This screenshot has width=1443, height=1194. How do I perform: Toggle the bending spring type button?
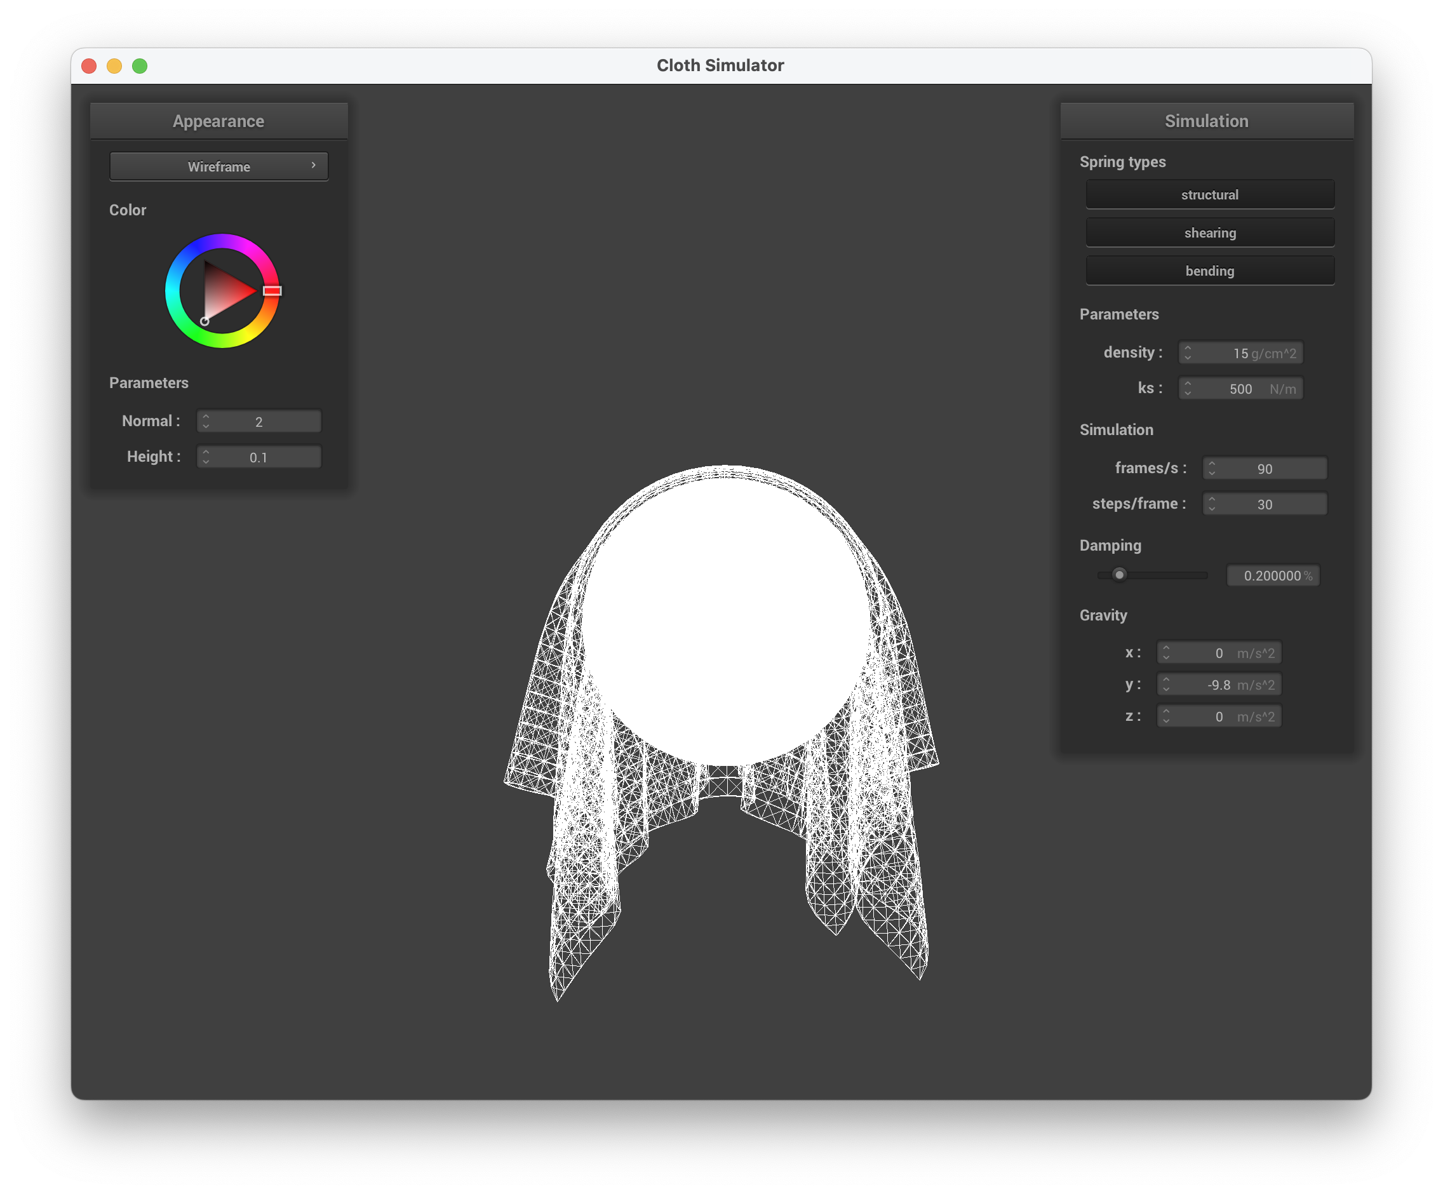pos(1209,271)
